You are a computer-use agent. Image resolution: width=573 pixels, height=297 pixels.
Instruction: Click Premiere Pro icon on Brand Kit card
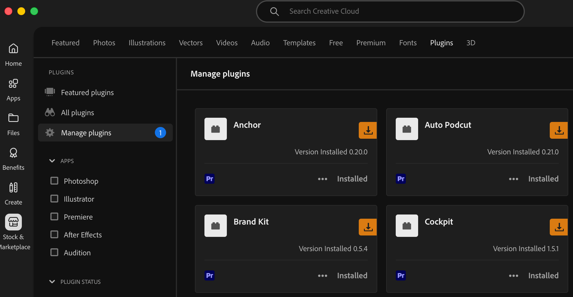[x=209, y=275]
